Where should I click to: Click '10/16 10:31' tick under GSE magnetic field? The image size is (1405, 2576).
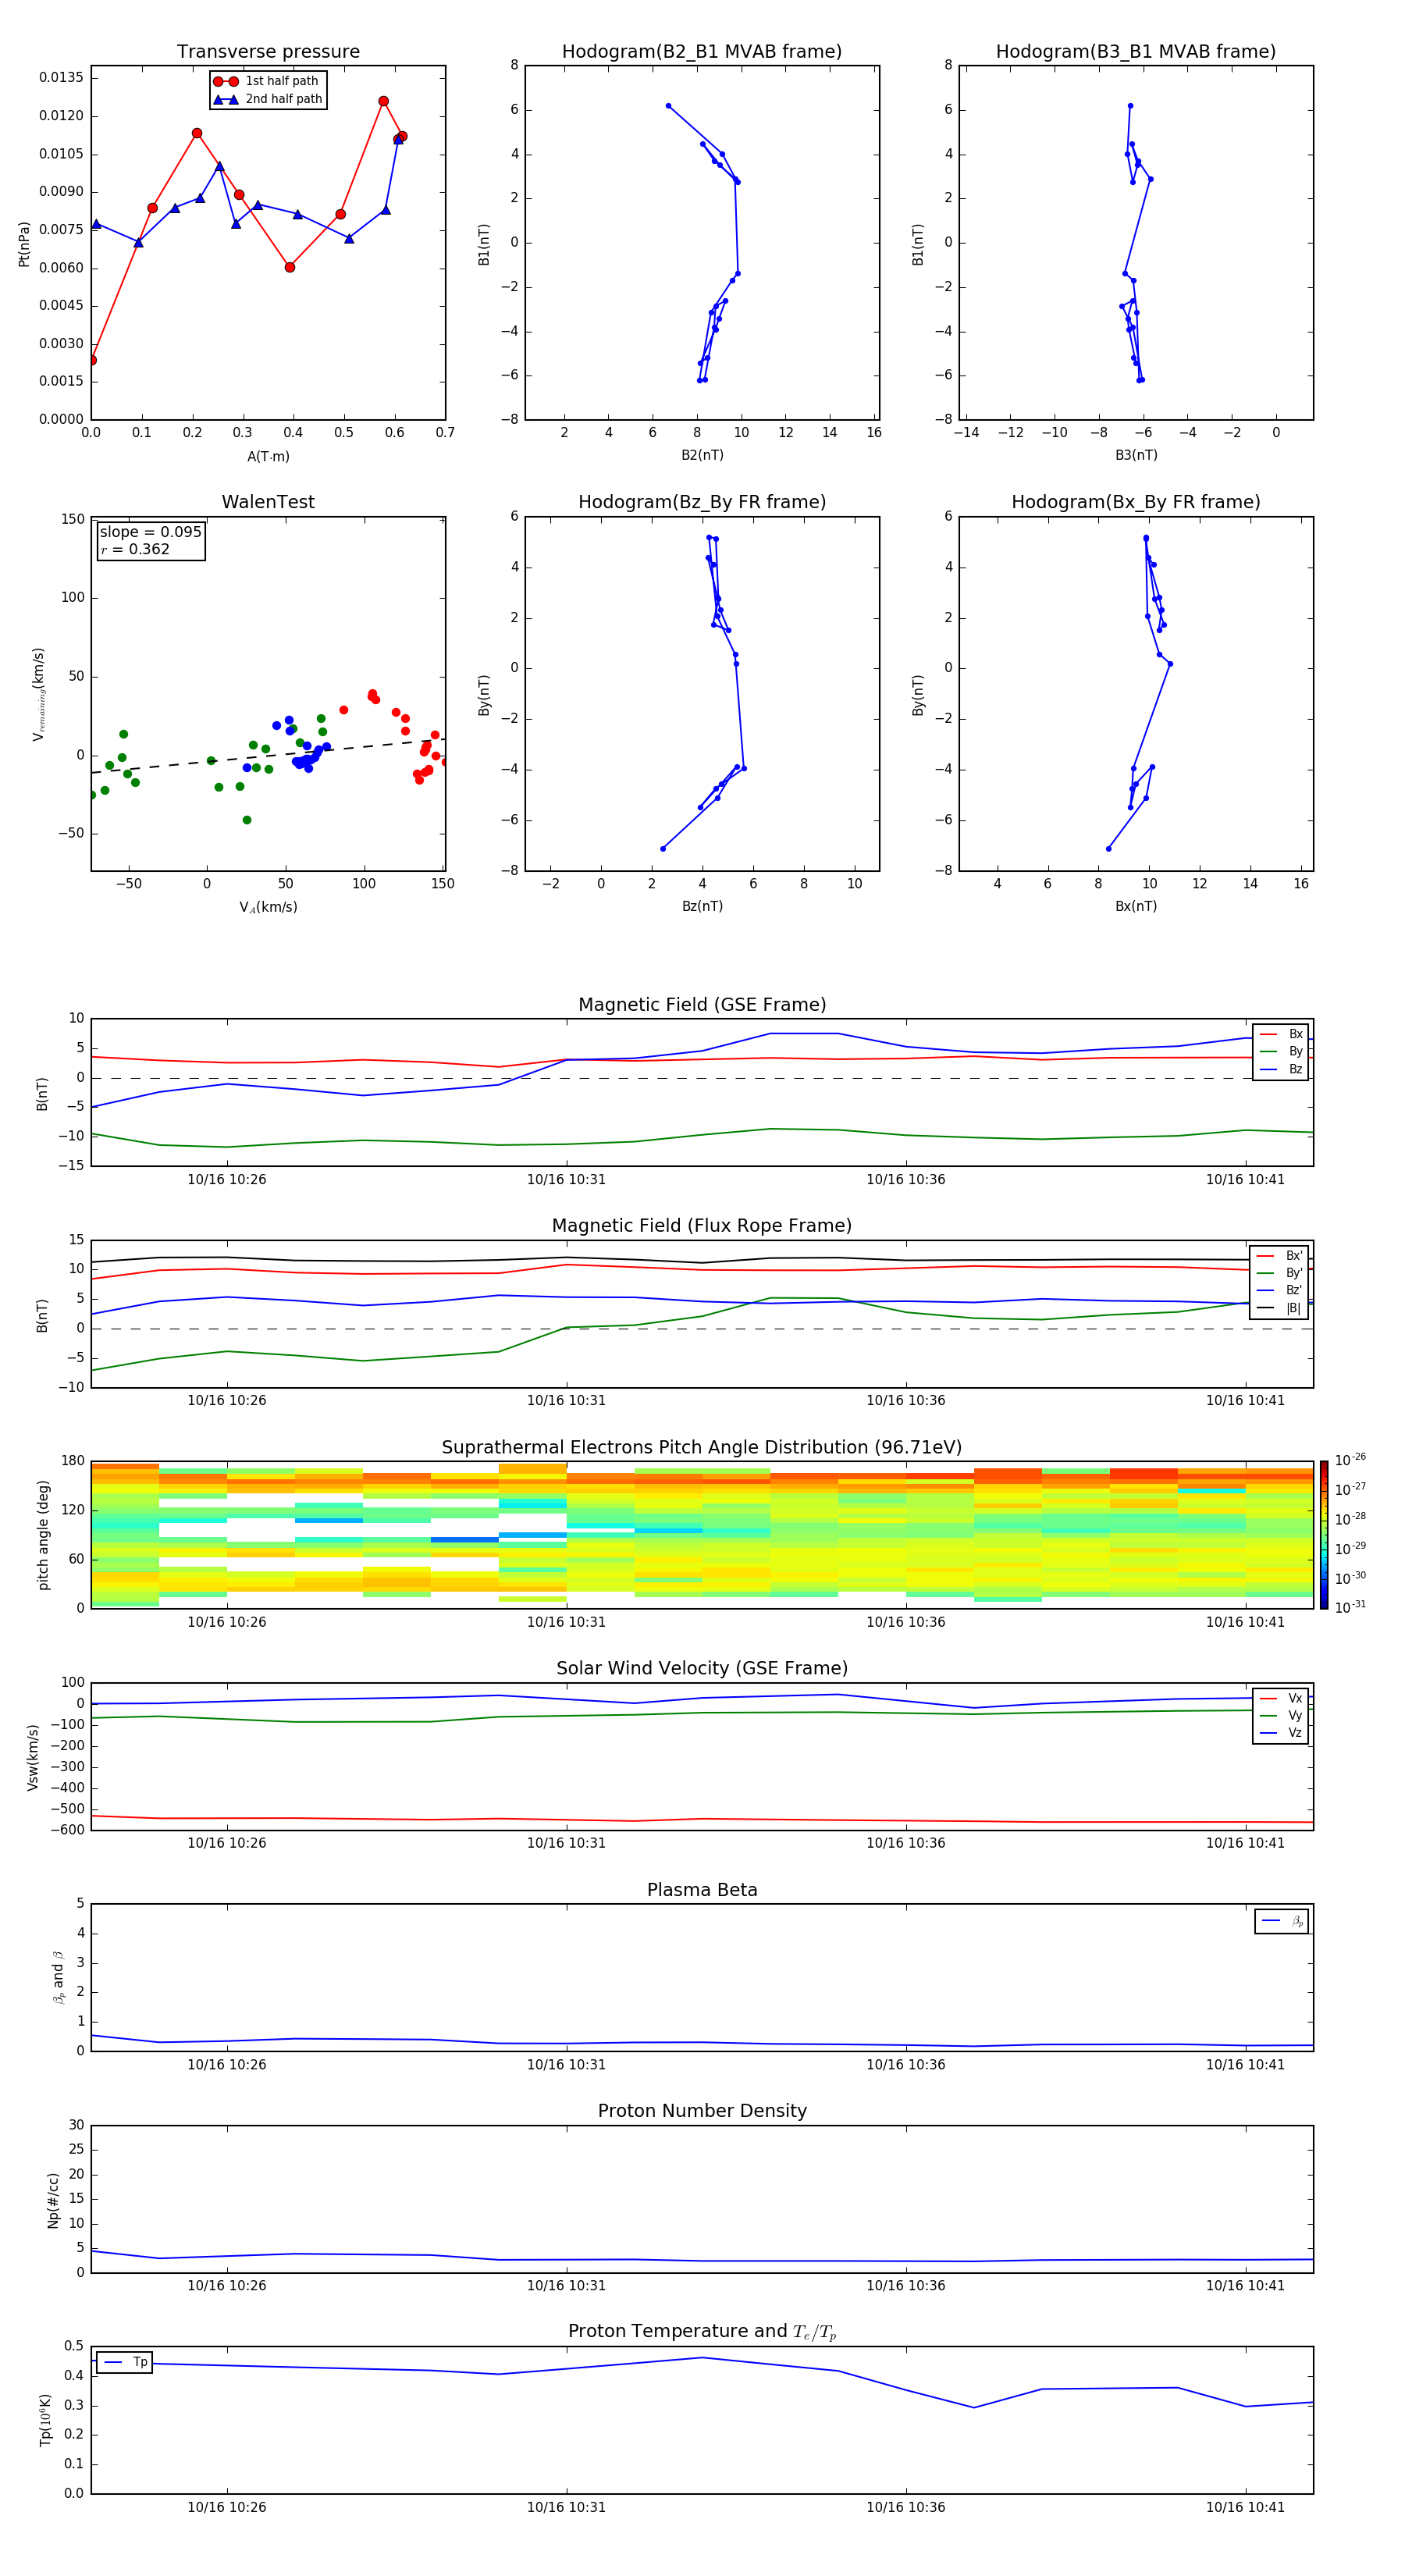[x=566, y=1180]
